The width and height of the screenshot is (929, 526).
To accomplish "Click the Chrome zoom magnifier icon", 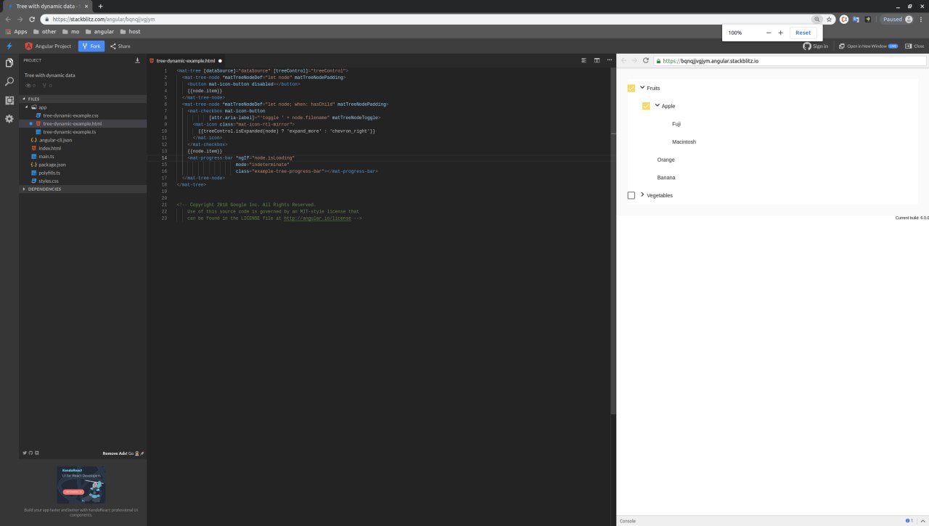I will coord(817,20).
